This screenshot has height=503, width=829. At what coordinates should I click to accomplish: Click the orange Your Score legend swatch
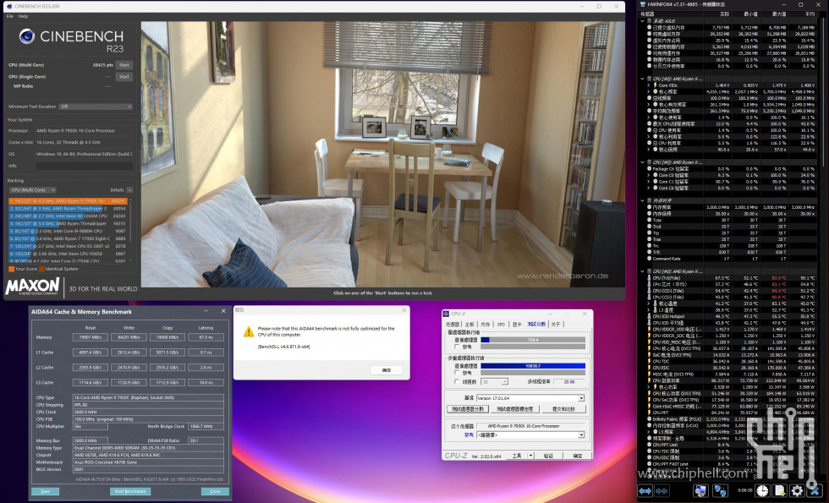click(11, 269)
